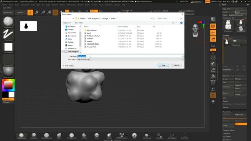
Task: Open the brush alpha picker
Action: click(x=8, y=47)
